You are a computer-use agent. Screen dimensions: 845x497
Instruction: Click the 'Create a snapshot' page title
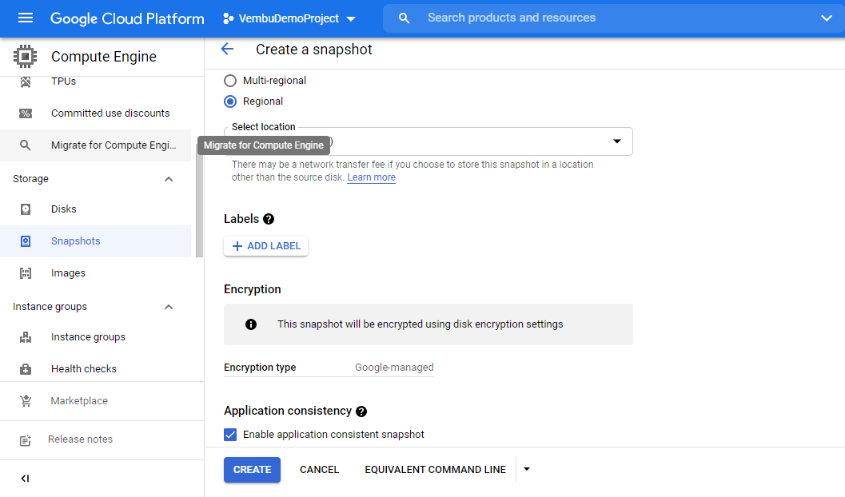point(313,50)
